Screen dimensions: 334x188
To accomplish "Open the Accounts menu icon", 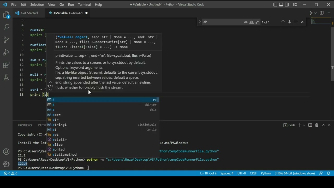I will tap(6, 152).
